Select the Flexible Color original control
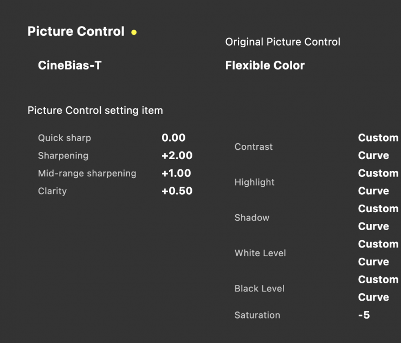Screen dimensions: 401x343 click(265, 66)
